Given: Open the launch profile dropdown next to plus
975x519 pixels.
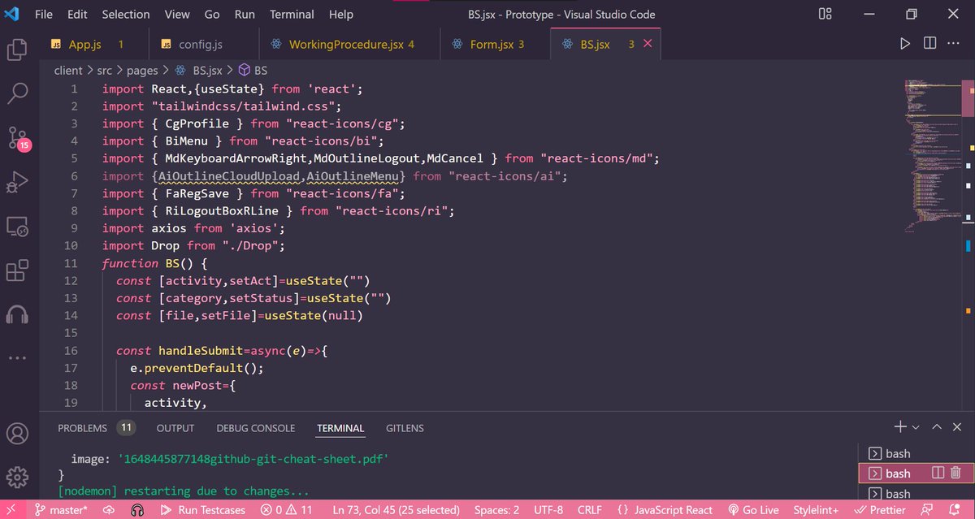Looking at the screenshot, I should pyautogui.click(x=916, y=427).
